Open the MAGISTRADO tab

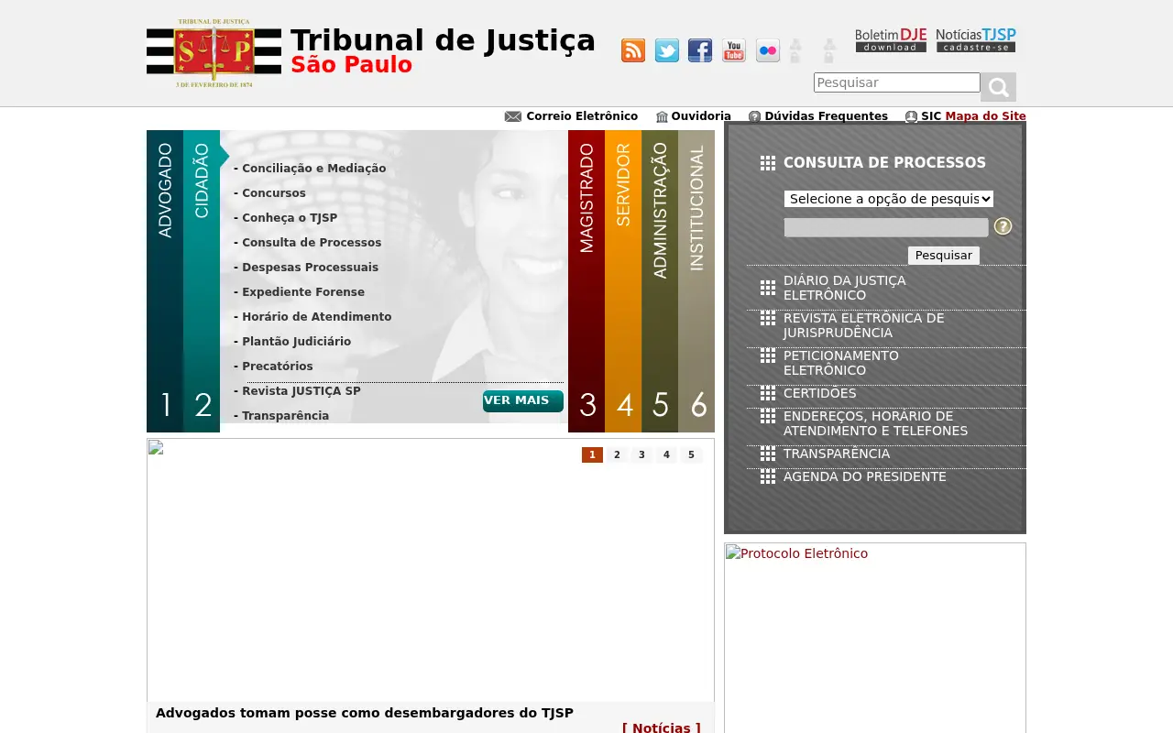tap(586, 281)
